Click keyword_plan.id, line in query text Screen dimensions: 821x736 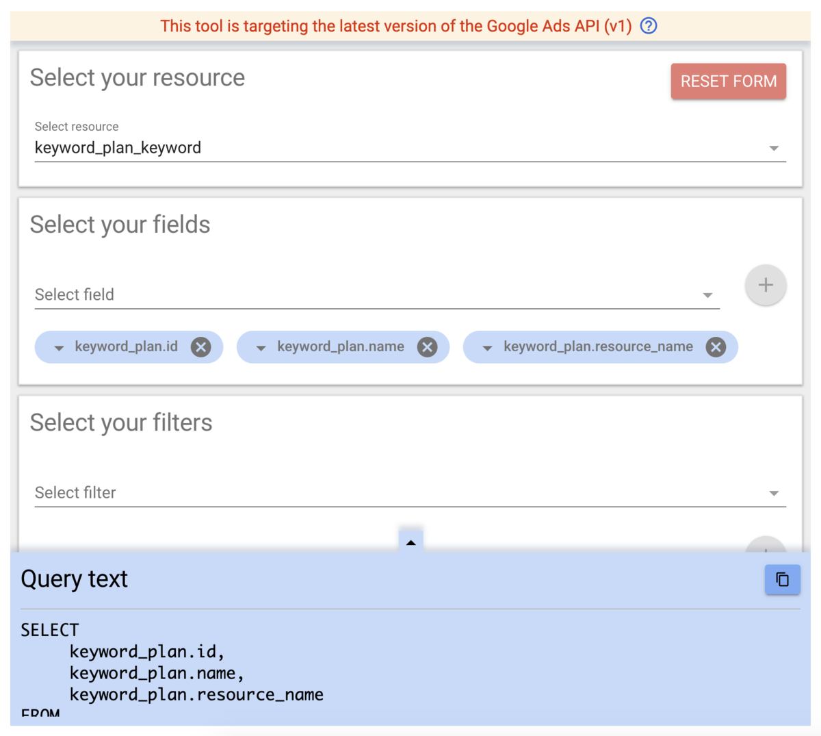147,652
